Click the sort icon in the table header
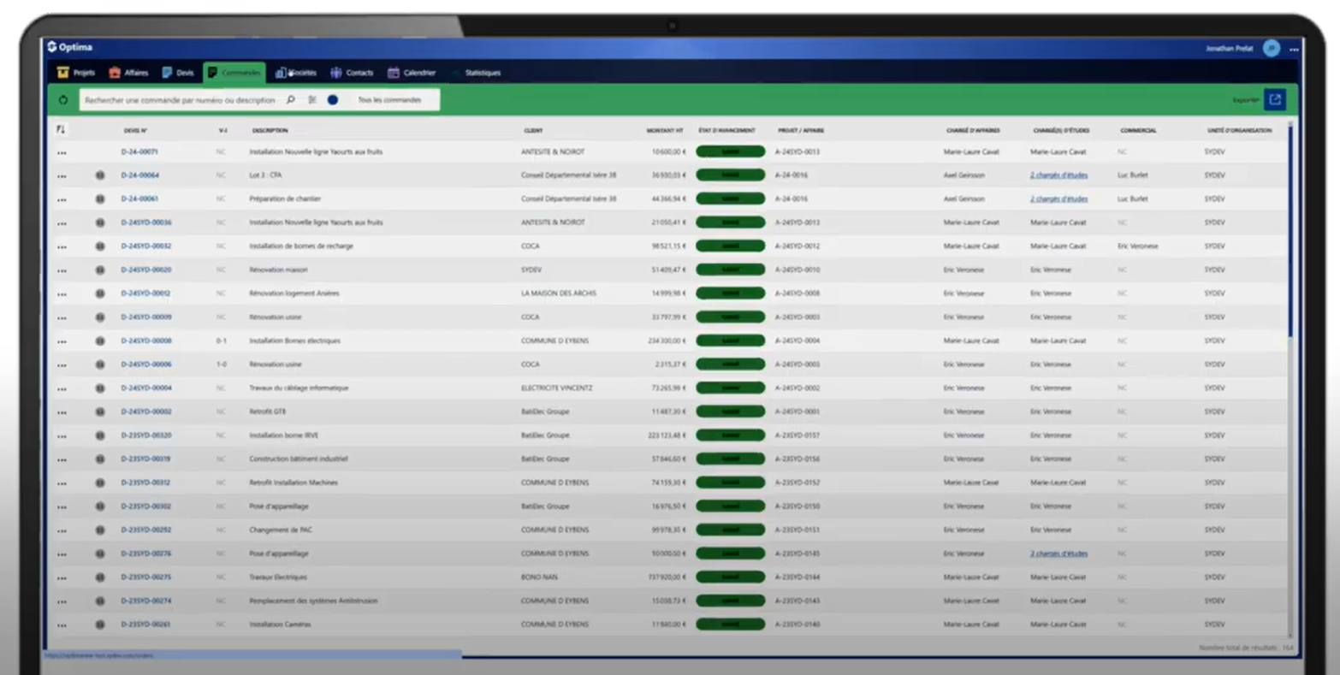The image size is (1340, 675). tap(61, 130)
